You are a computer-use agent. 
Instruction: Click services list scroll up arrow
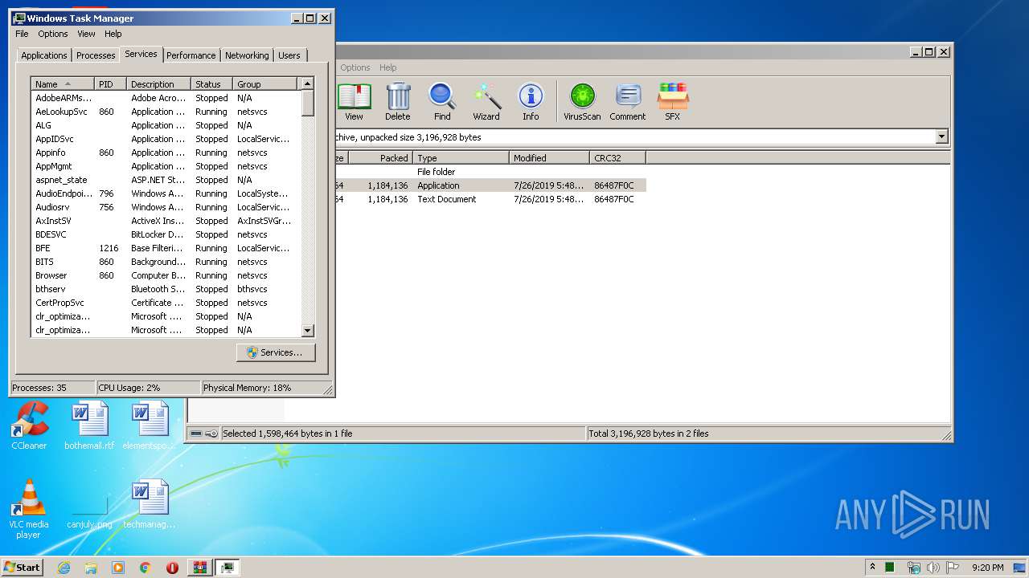[307, 83]
